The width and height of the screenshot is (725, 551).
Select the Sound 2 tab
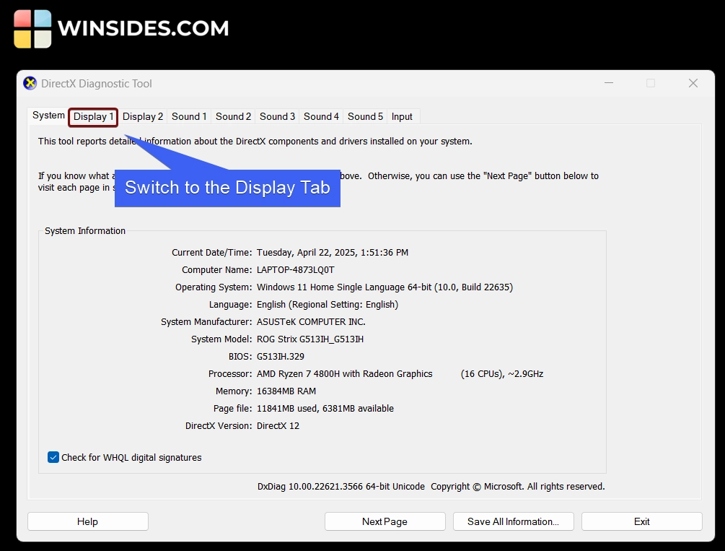point(233,117)
